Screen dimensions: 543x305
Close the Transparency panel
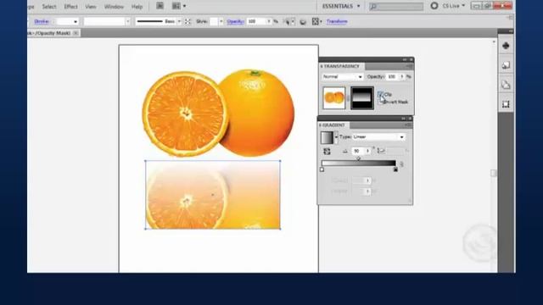pyautogui.click(x=411, y=60)
